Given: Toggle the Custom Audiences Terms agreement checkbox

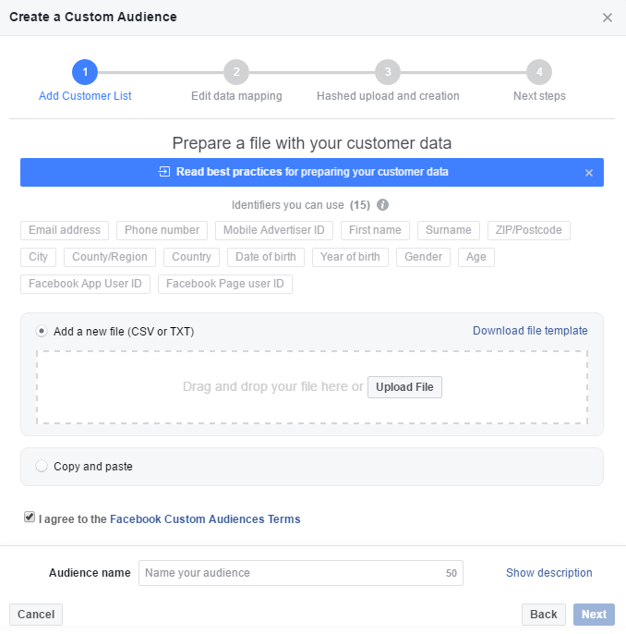Looking at the screenshot, I should tap(30, 518).
